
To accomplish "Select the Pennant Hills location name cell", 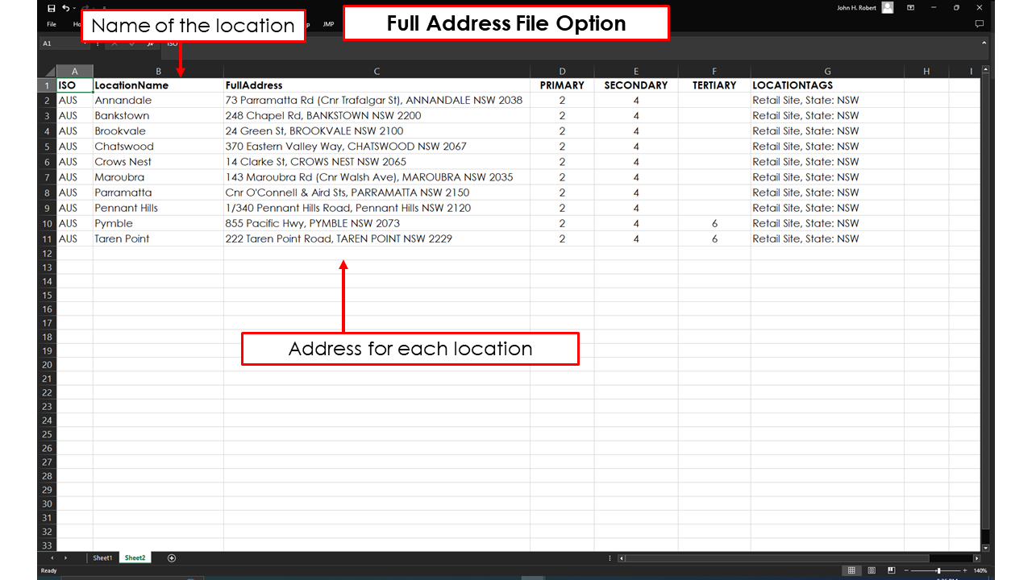I will pyautogui.click(x=158, y=208).
